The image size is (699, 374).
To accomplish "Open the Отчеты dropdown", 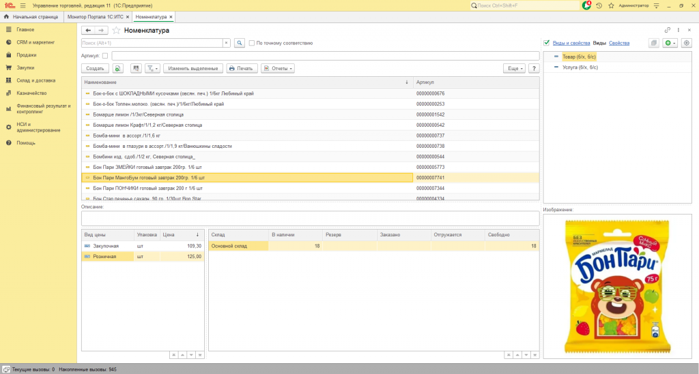I will (278, 69).
